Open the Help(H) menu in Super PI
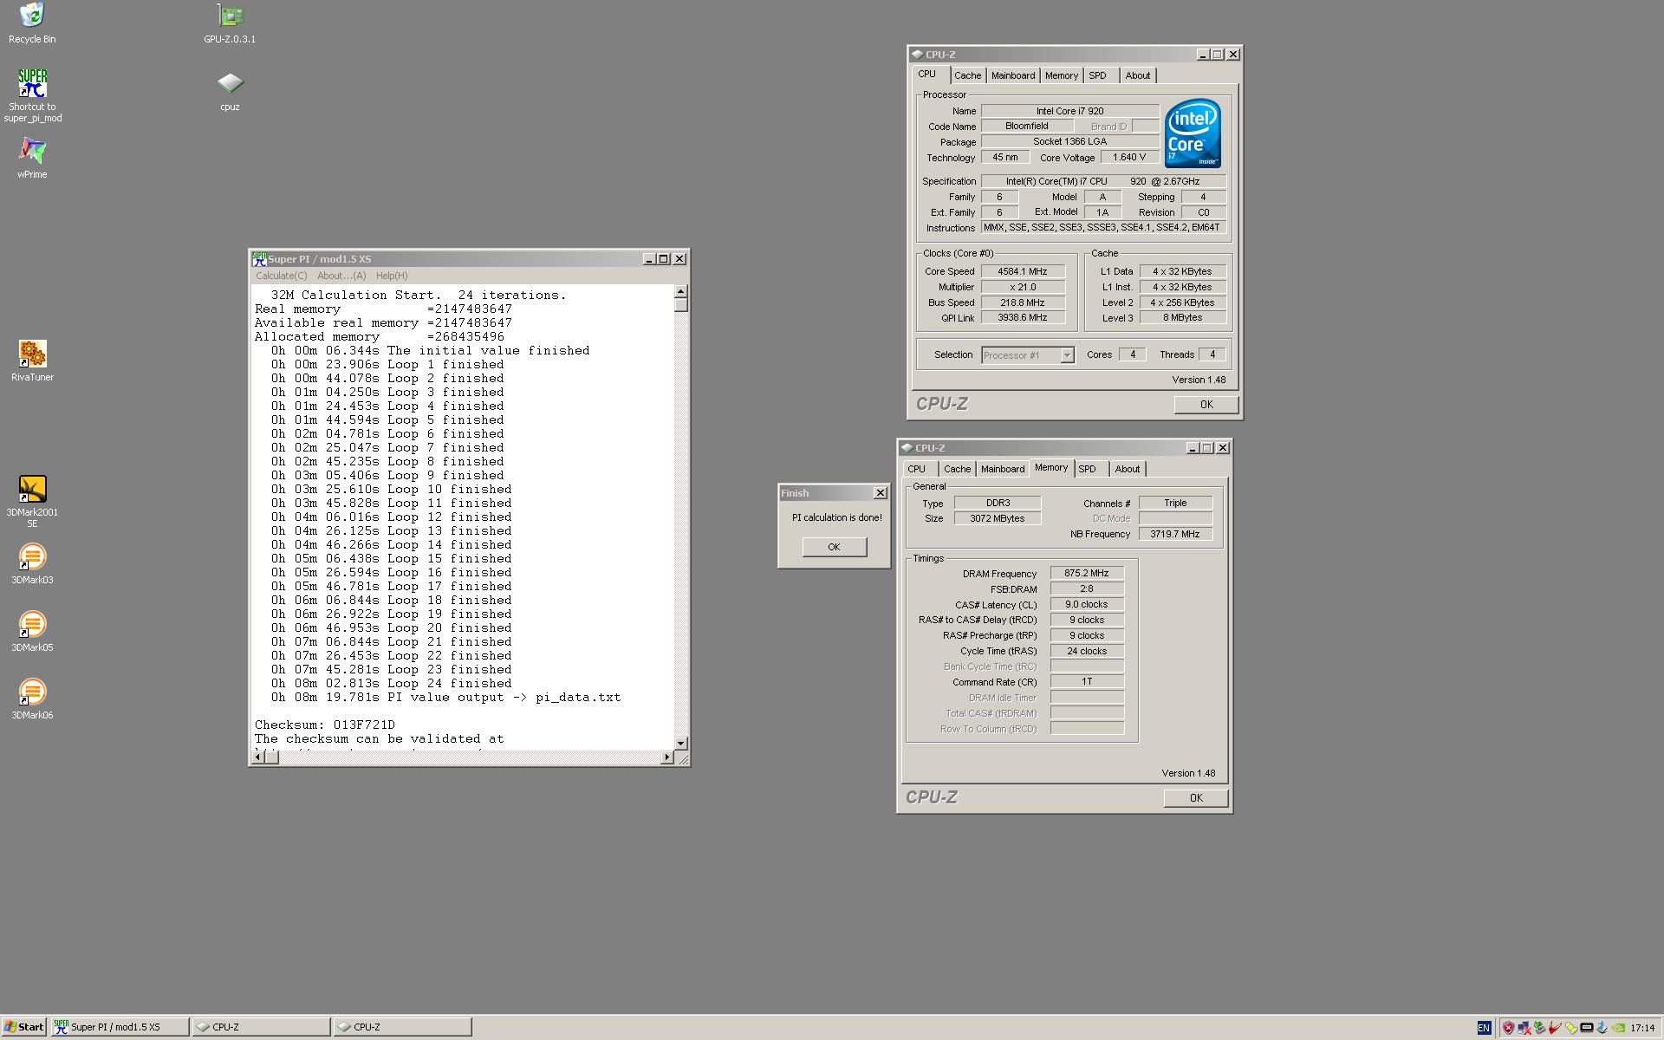The height and width of the screenshot is (1040, 1664). point(392,276)
